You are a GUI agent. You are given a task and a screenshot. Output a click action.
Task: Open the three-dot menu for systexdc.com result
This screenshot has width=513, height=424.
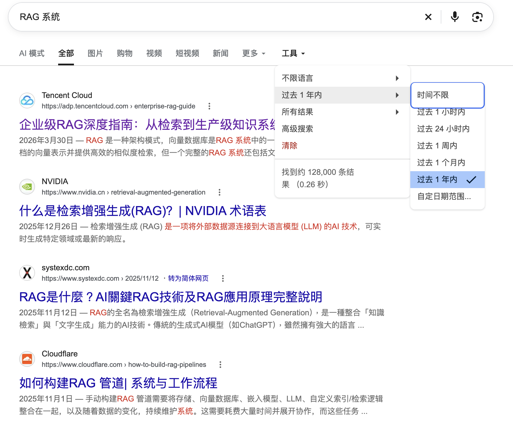pos(223,278)
